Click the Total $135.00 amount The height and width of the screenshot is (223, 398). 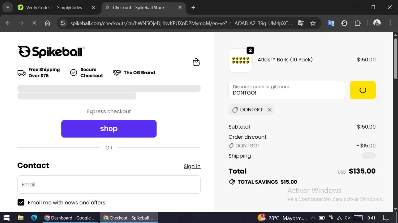[x=362, y=171]
